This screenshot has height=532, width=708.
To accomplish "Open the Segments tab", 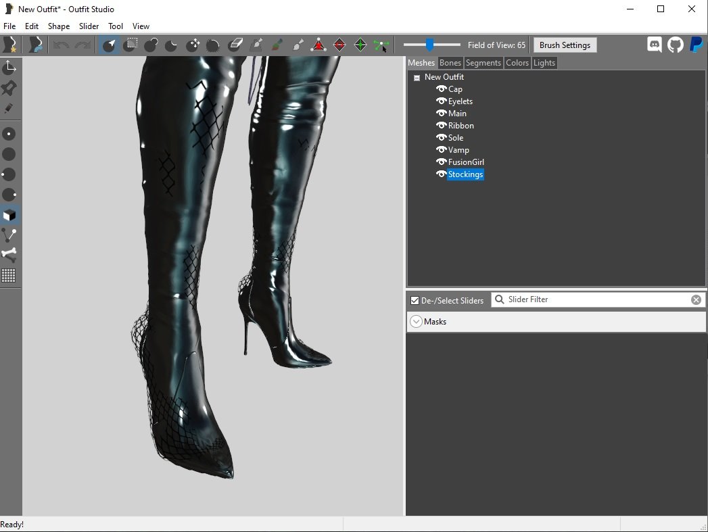I will click(x=483, y=63).
